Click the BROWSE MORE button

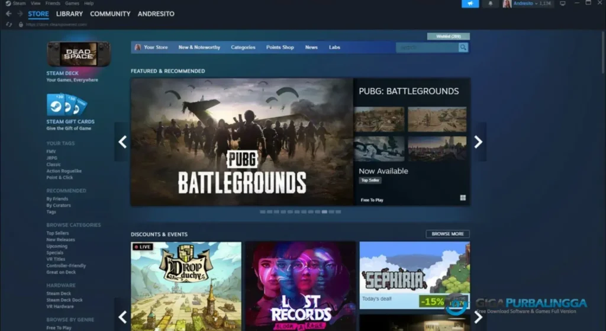tap(447, 234)
